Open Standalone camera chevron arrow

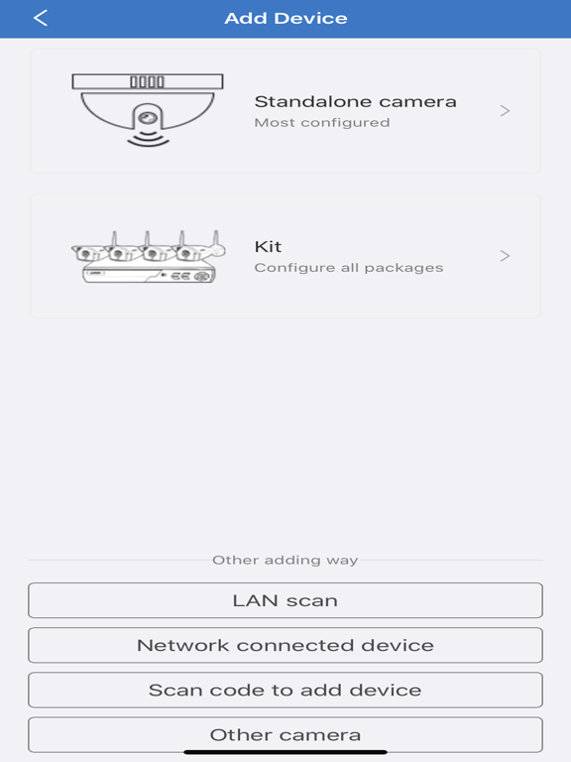click(505, 111)
